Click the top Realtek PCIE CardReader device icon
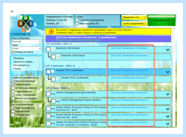Screen dimensions: 186x137 point(53,72)
